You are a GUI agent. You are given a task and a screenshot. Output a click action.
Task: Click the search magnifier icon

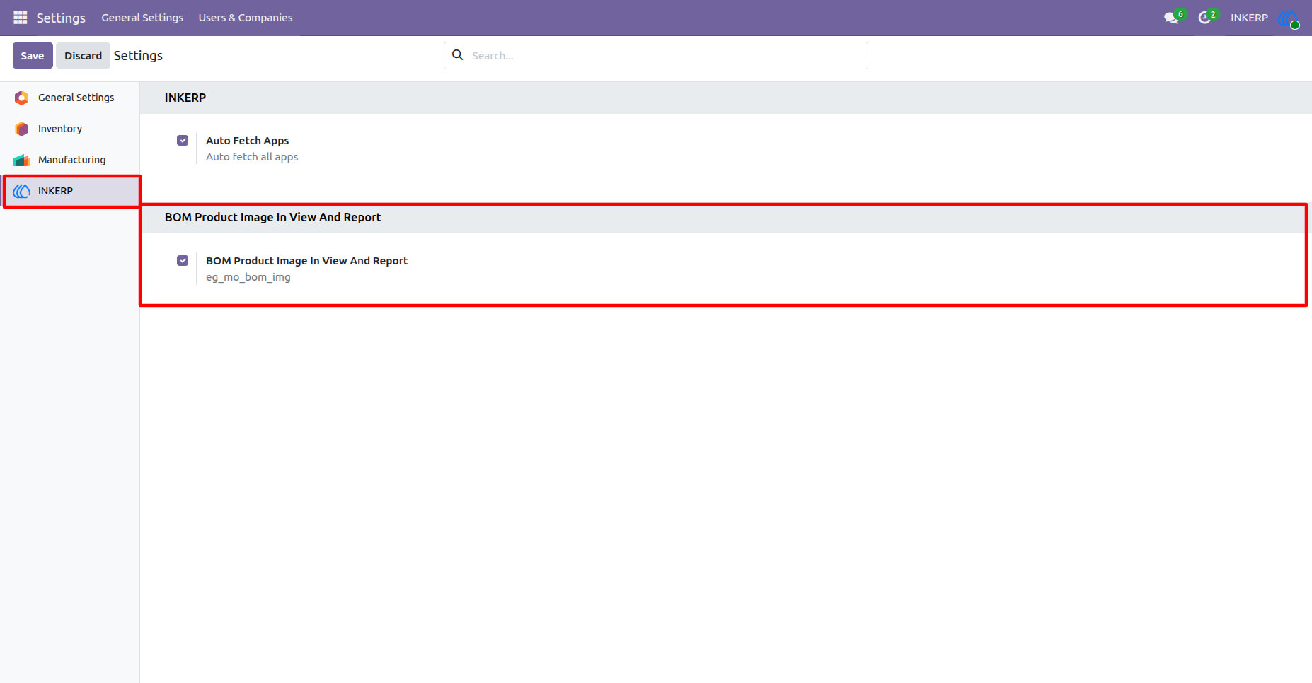click(458, 55)
